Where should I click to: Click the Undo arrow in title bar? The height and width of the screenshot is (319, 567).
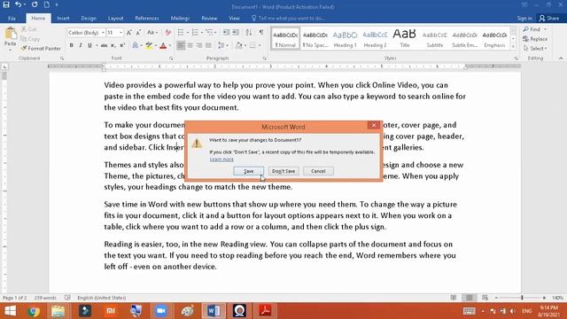tap(18, 4)
